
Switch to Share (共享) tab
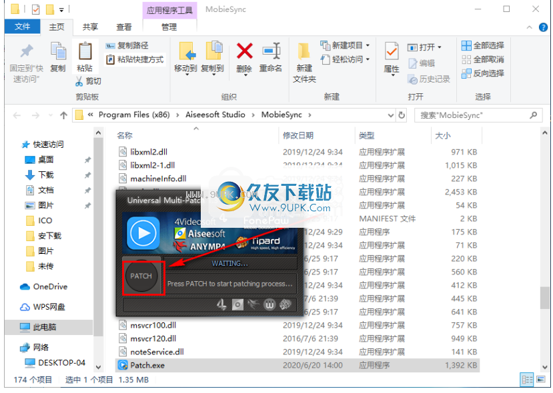(90, 27)
